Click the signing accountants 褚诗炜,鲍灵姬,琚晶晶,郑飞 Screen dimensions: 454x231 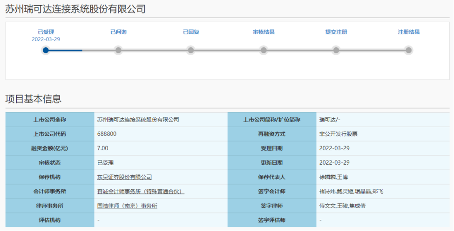pyautogui.click(x=351, y=192)
